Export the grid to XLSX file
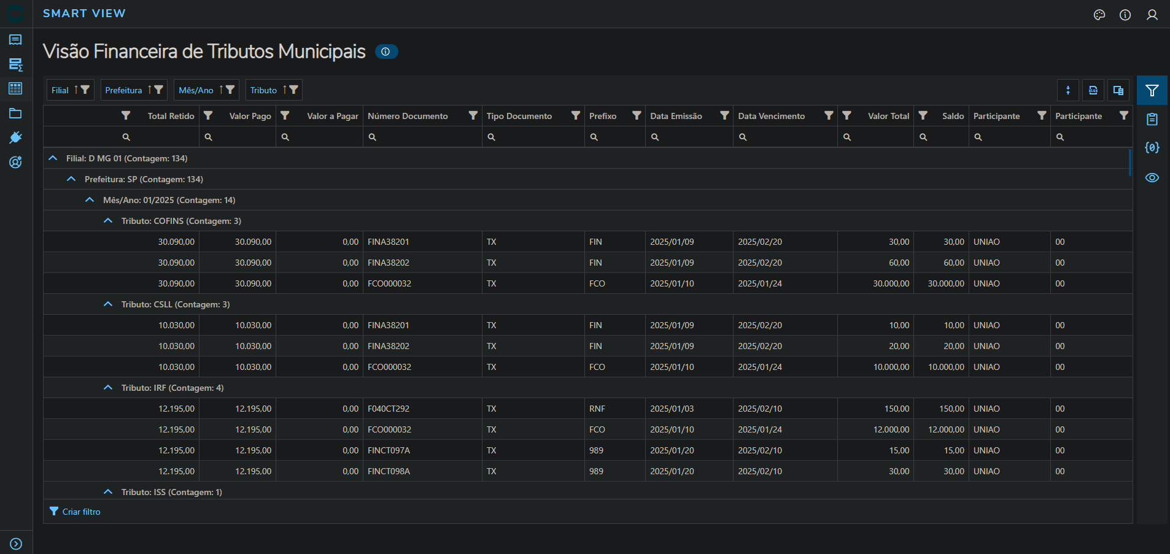1170x554 pixels. pyautogui.click(x=1093, y=90)
